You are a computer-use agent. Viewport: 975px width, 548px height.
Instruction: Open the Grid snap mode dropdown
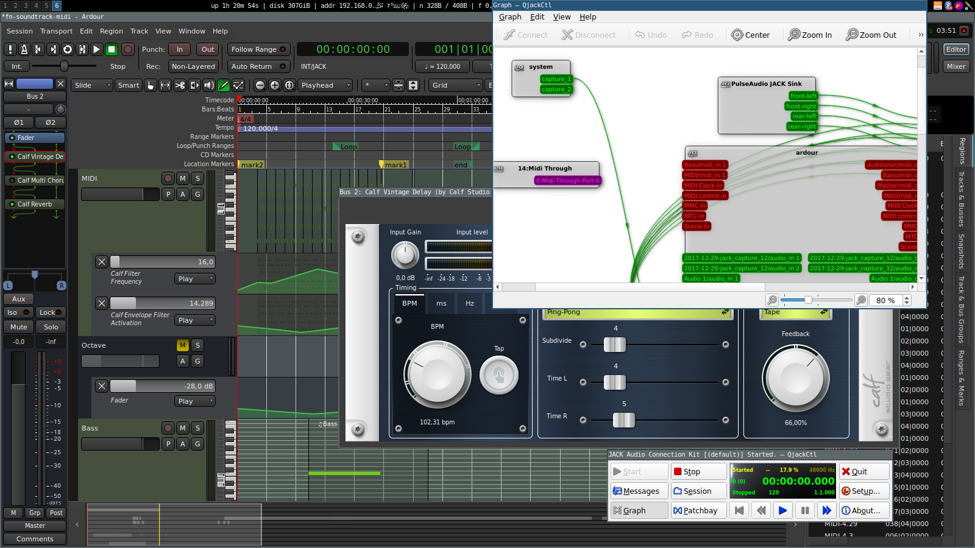[456, 85]
